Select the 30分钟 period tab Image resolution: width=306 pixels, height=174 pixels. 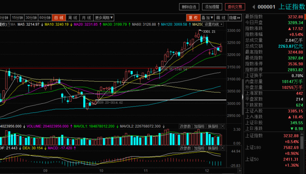[31, 18]
